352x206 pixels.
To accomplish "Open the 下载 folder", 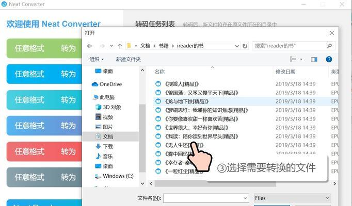I will point(104,146).
